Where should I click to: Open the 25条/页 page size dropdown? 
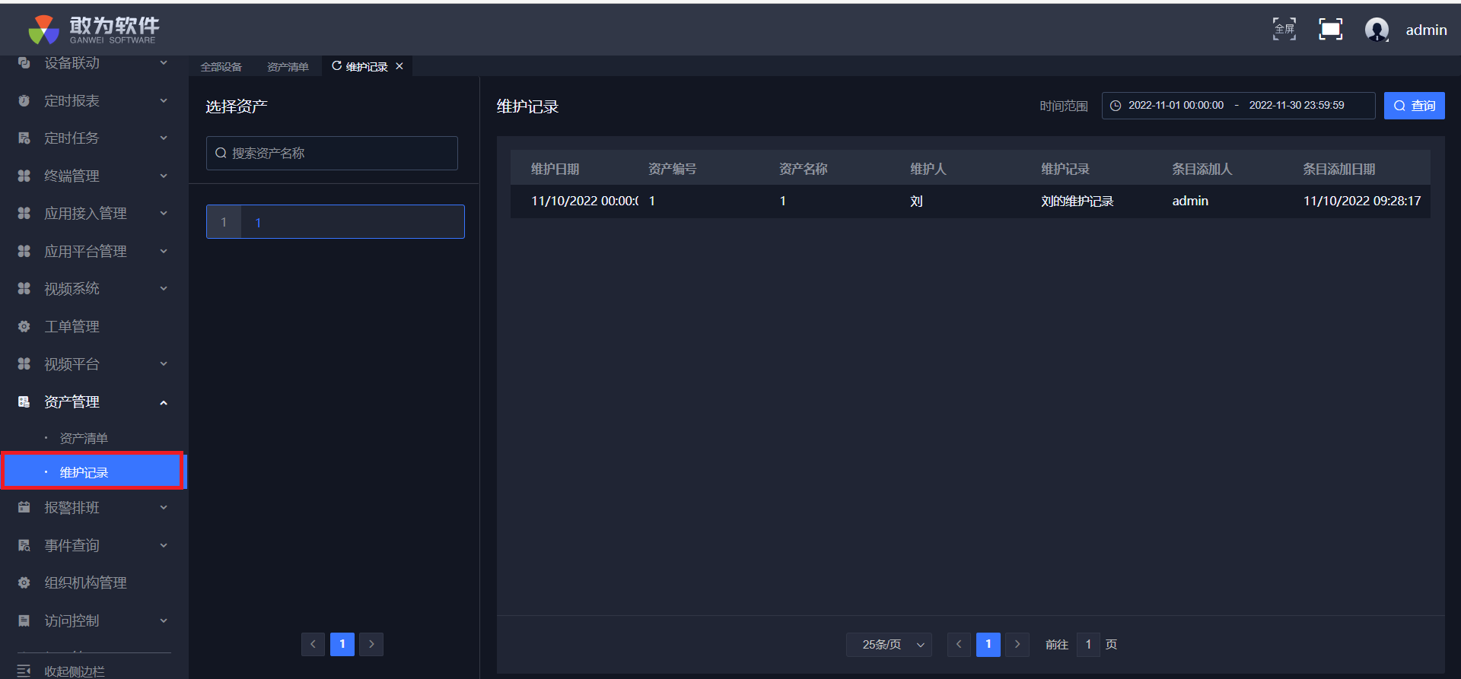889,645
